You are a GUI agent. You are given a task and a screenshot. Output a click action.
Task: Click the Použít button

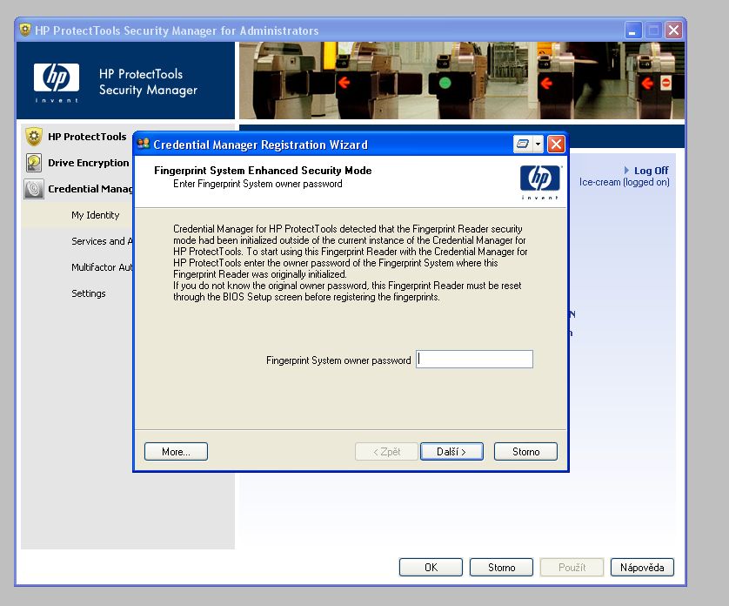(572, 568)
